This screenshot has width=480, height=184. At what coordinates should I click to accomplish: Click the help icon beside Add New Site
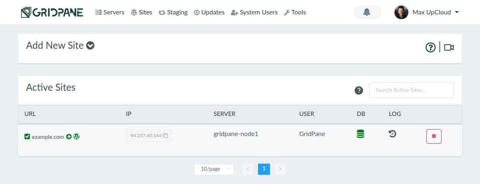pos(430,48)
